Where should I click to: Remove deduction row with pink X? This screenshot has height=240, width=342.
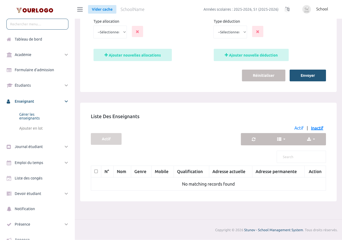258,31
